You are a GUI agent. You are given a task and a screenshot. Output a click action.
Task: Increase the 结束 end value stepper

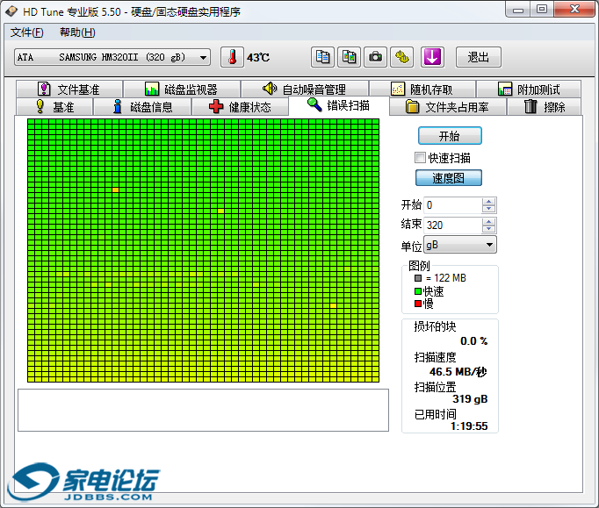pos(489,221)
